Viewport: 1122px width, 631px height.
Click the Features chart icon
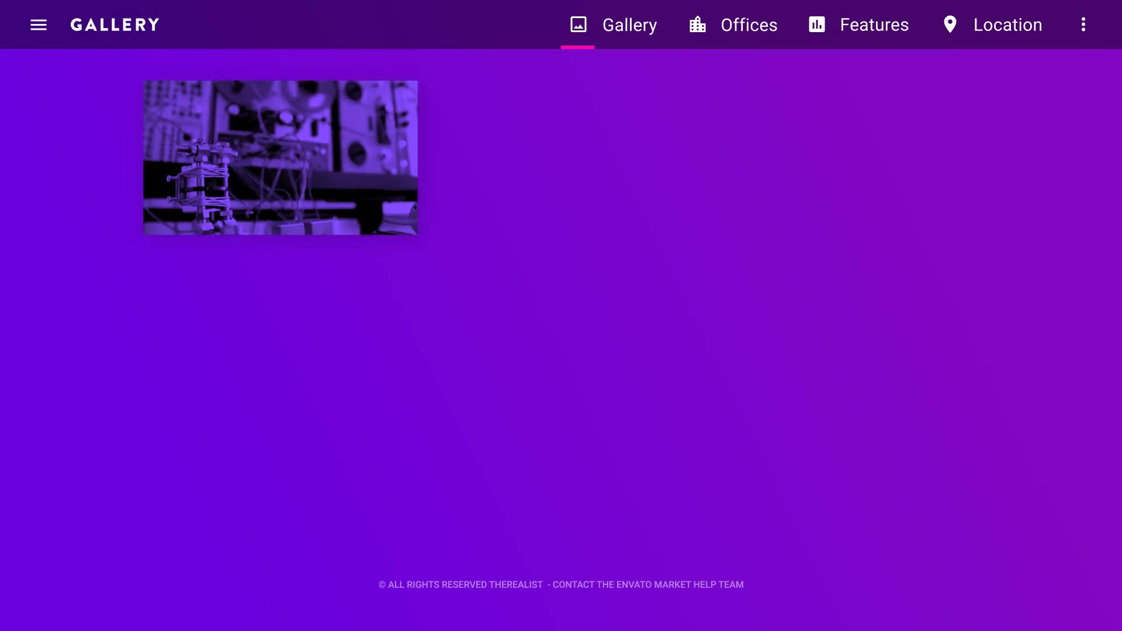[817, 25]
